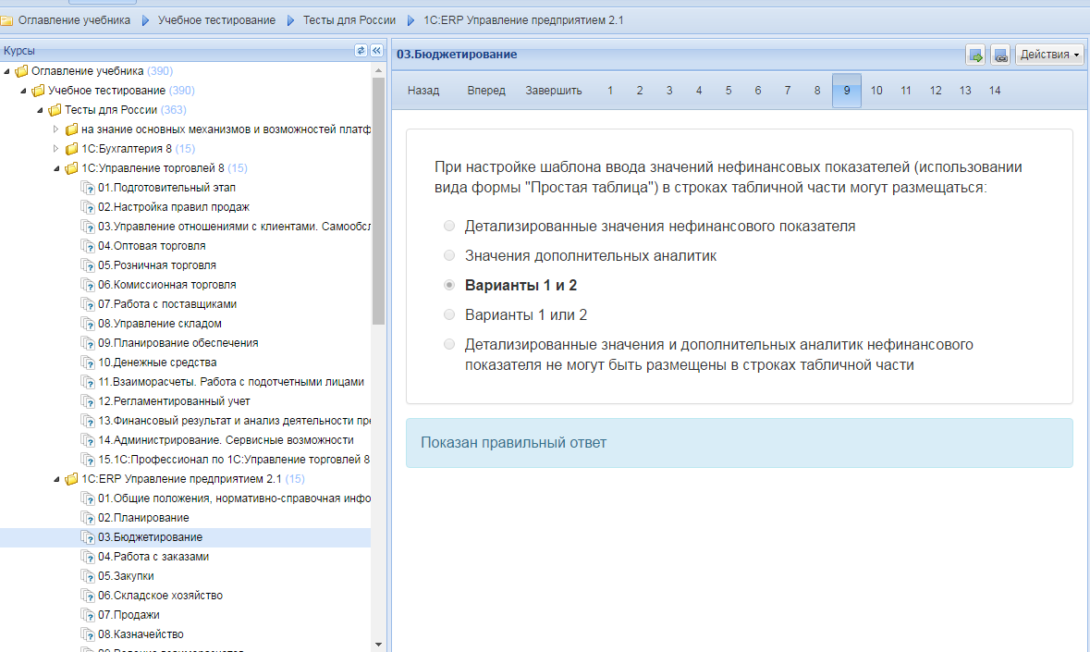Click the test icon next to 02.Настройка правил продаж

[88, 207]
